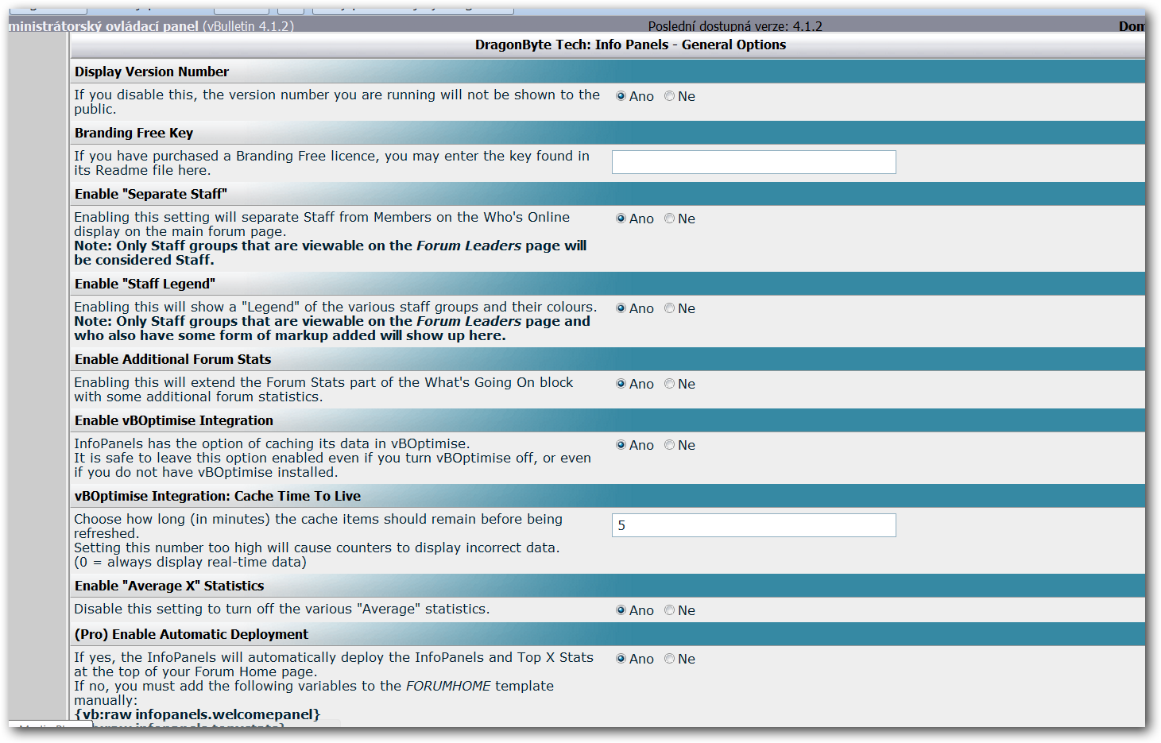This screenshot has height=743, width=1161.
Task: Click the Enable Automatic Deployment heading
Action: pos(192,634)
